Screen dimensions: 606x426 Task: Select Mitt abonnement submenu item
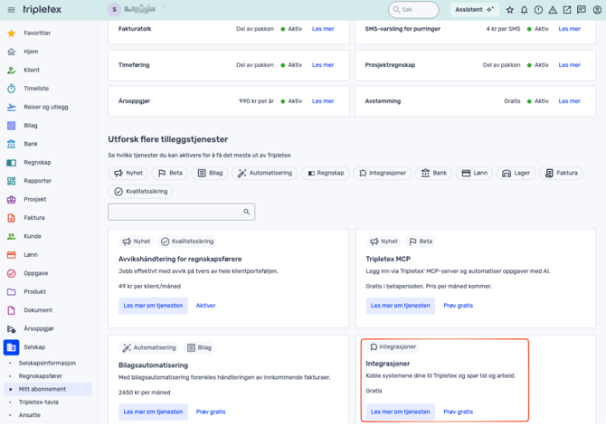pos(48,389)
